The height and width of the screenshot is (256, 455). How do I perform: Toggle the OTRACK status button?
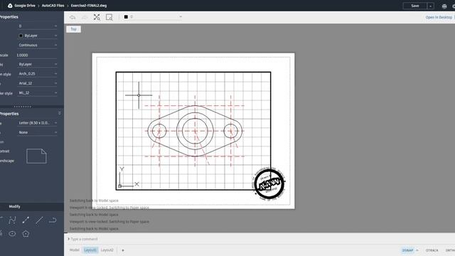(x=432, y=250)
